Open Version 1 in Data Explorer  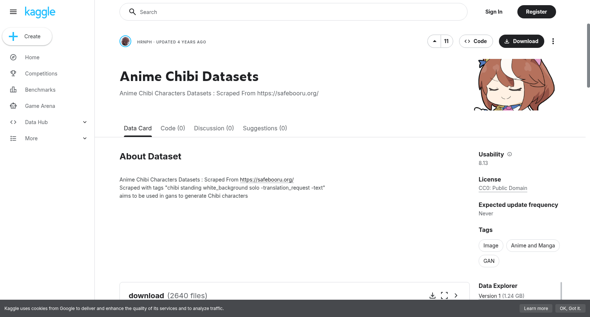pos(490,296)
